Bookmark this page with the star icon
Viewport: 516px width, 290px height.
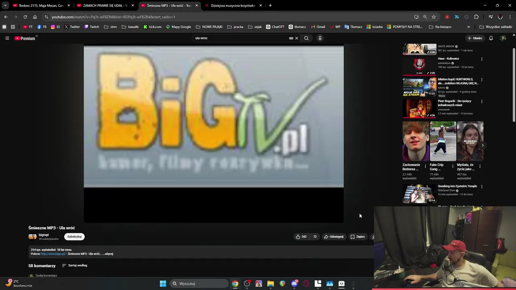[x=434, y=17]
